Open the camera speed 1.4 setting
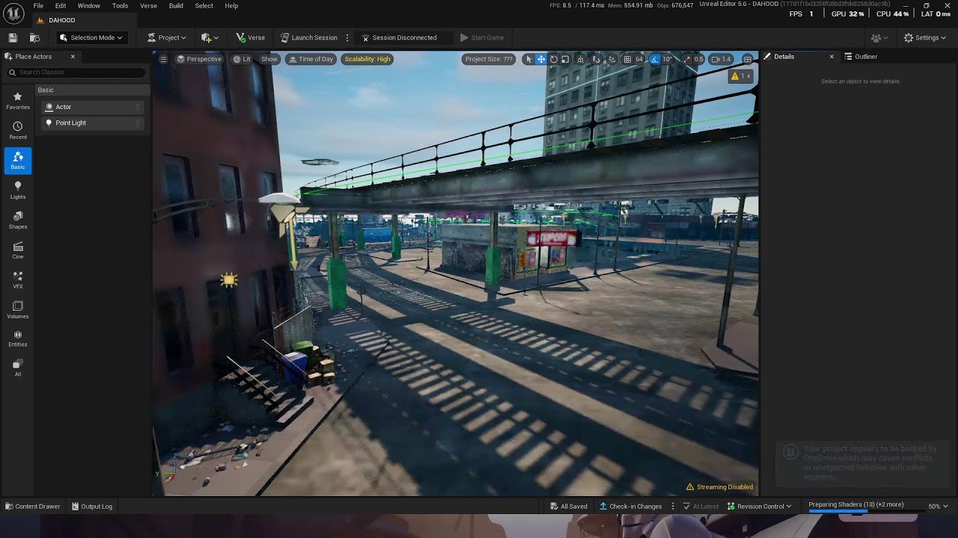Image resolution: width=958 pixels, height=538 pixels. pos(721,59)
